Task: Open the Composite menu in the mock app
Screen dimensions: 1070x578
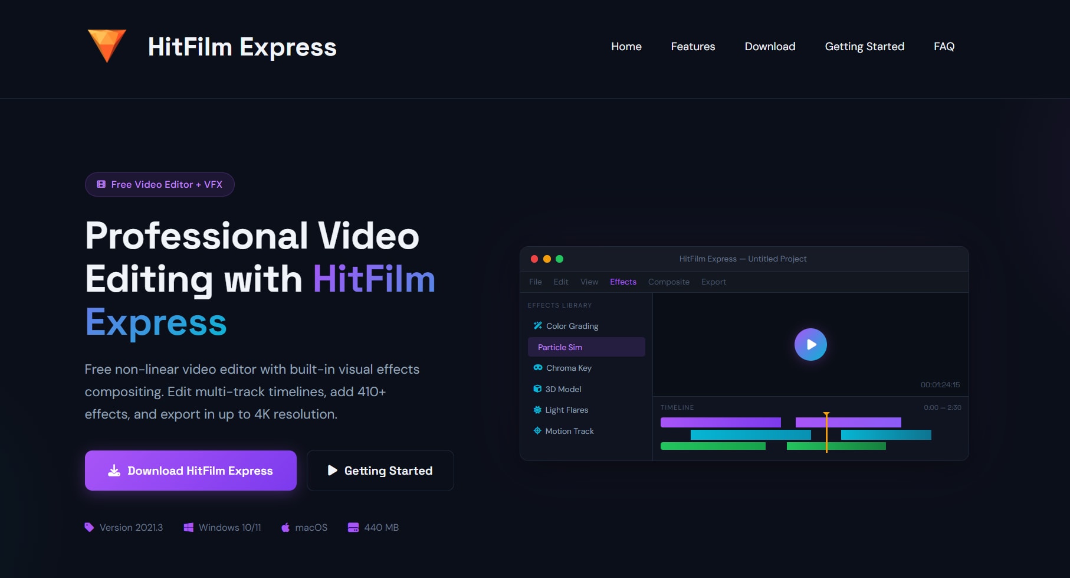Action: point(669,282)
